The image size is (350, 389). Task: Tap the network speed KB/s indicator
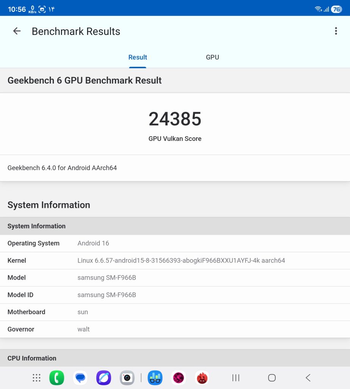point(32,9)
